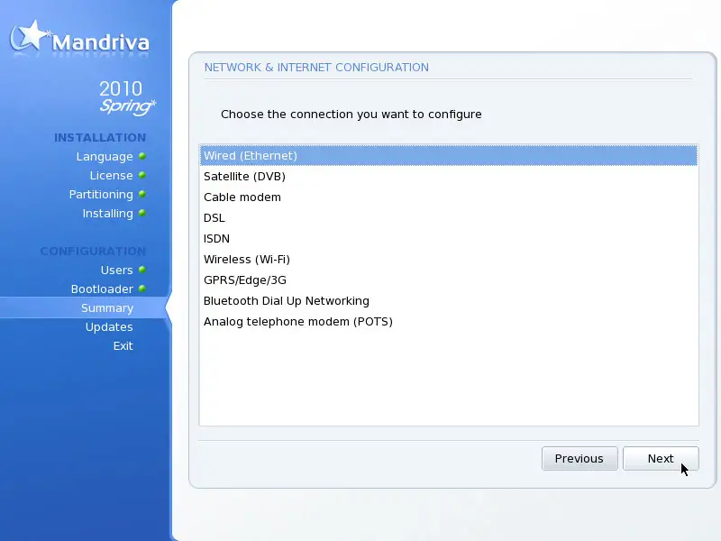Click the Updates step in sidebar
The height and width of the screenshot is (541, 721).
click(x=109, y=326)
